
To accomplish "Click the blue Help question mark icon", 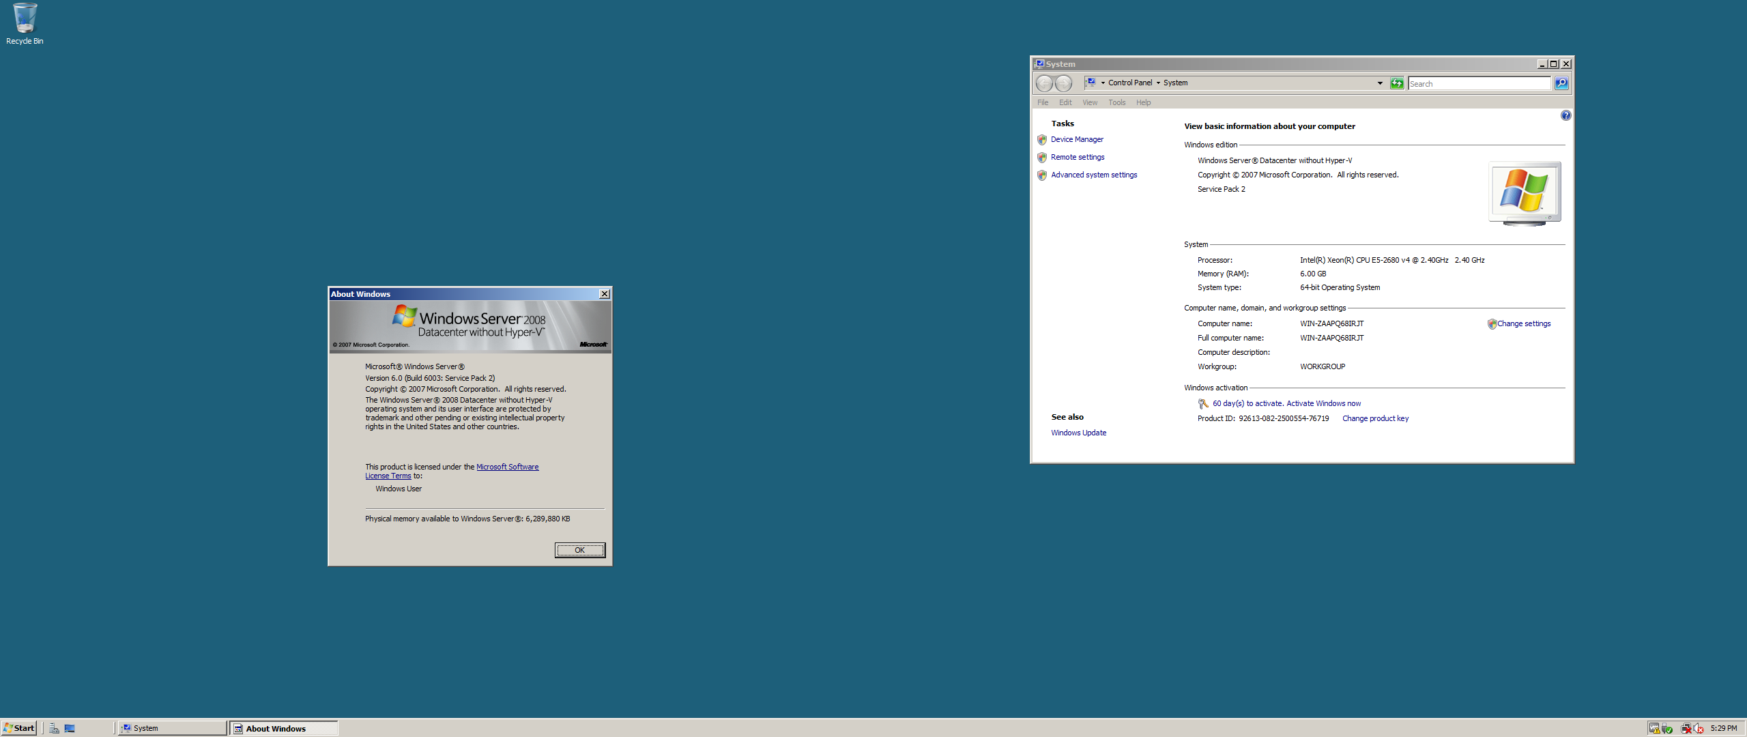I will (x=1565, y=115).
